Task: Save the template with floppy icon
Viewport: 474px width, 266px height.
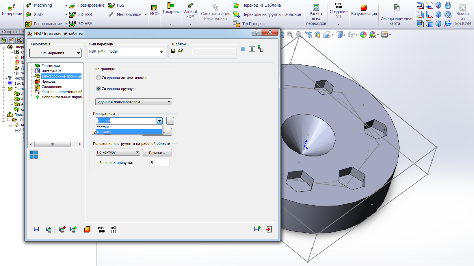Action: pos(173,51)
